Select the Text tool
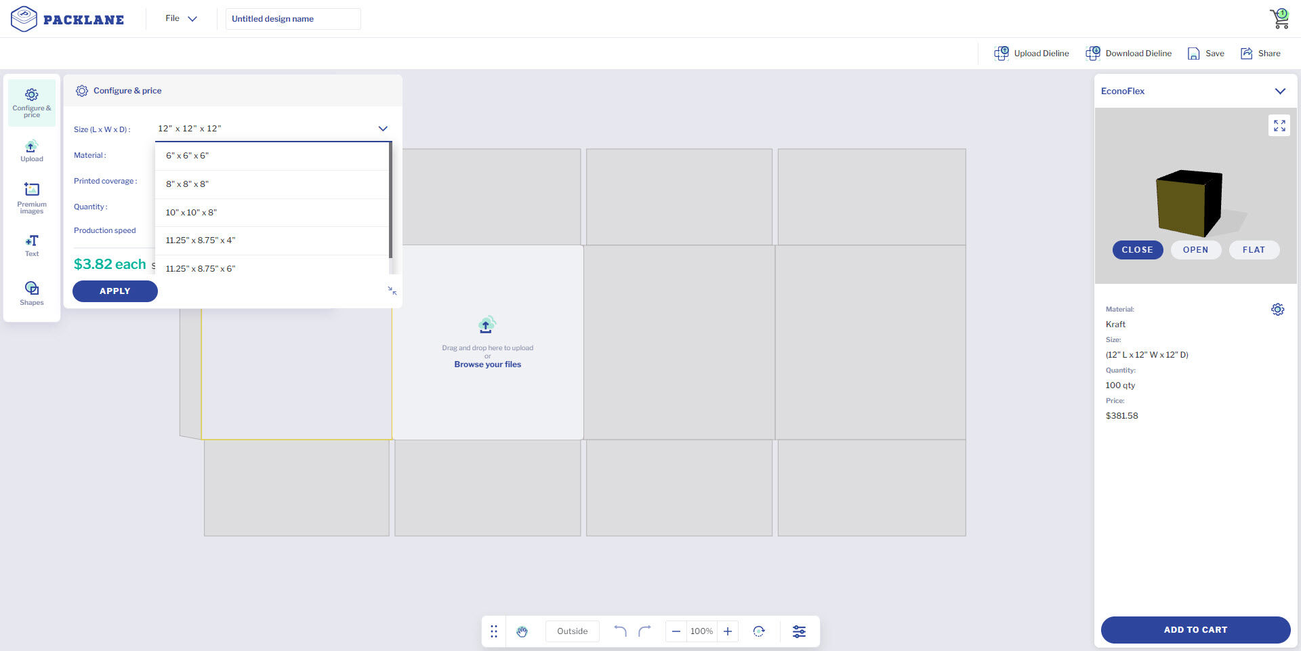The width and height of the screenshot is (1301, 651). coord(31,245)
